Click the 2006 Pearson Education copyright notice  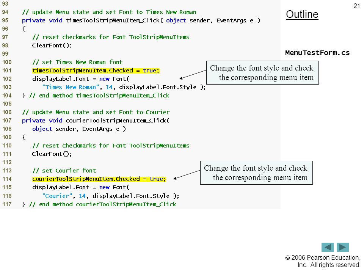click(x=323, y=261)
